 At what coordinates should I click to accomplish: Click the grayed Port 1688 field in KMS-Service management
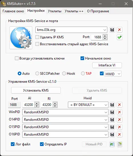tap(15, 105)
